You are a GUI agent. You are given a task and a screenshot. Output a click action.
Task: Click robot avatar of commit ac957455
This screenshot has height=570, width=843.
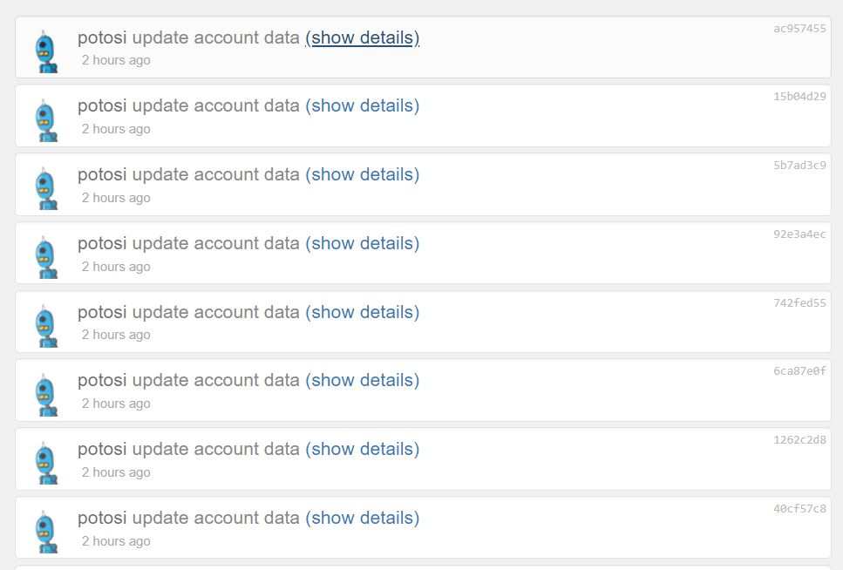pyautogui.click(x=47, y=51)
